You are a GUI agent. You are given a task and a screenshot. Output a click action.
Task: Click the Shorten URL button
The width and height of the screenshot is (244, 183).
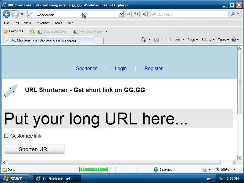[34, 149]
